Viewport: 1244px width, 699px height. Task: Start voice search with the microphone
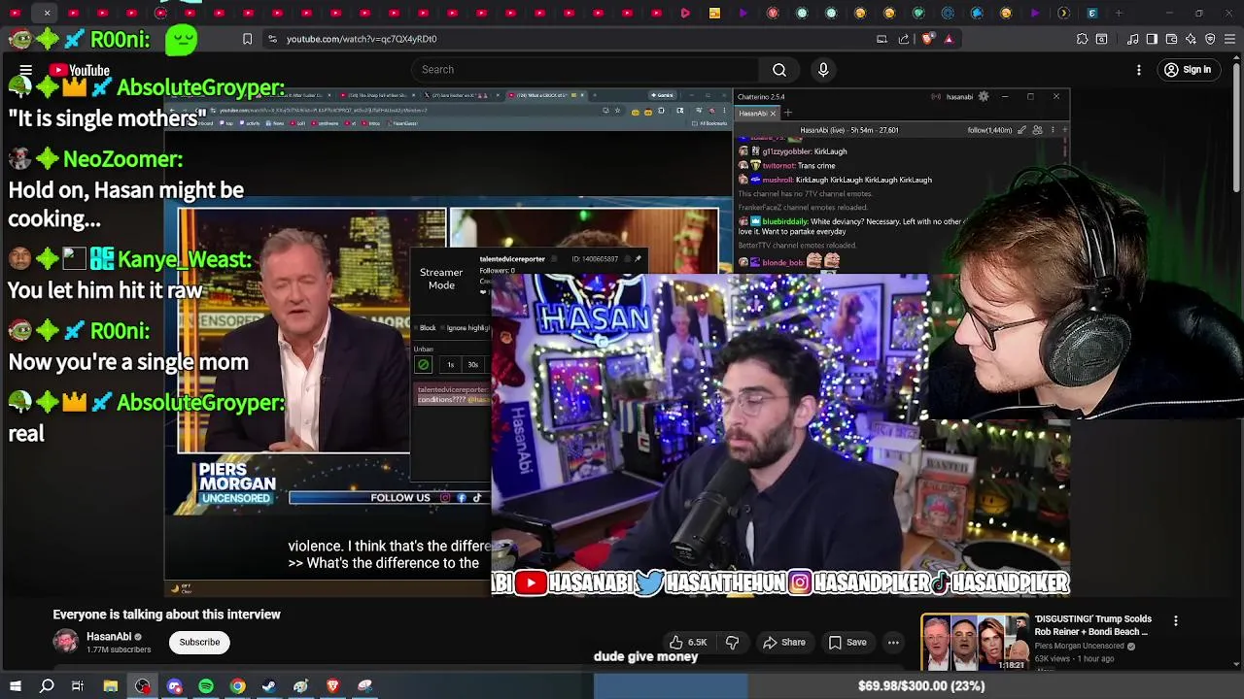pos(823,70)
